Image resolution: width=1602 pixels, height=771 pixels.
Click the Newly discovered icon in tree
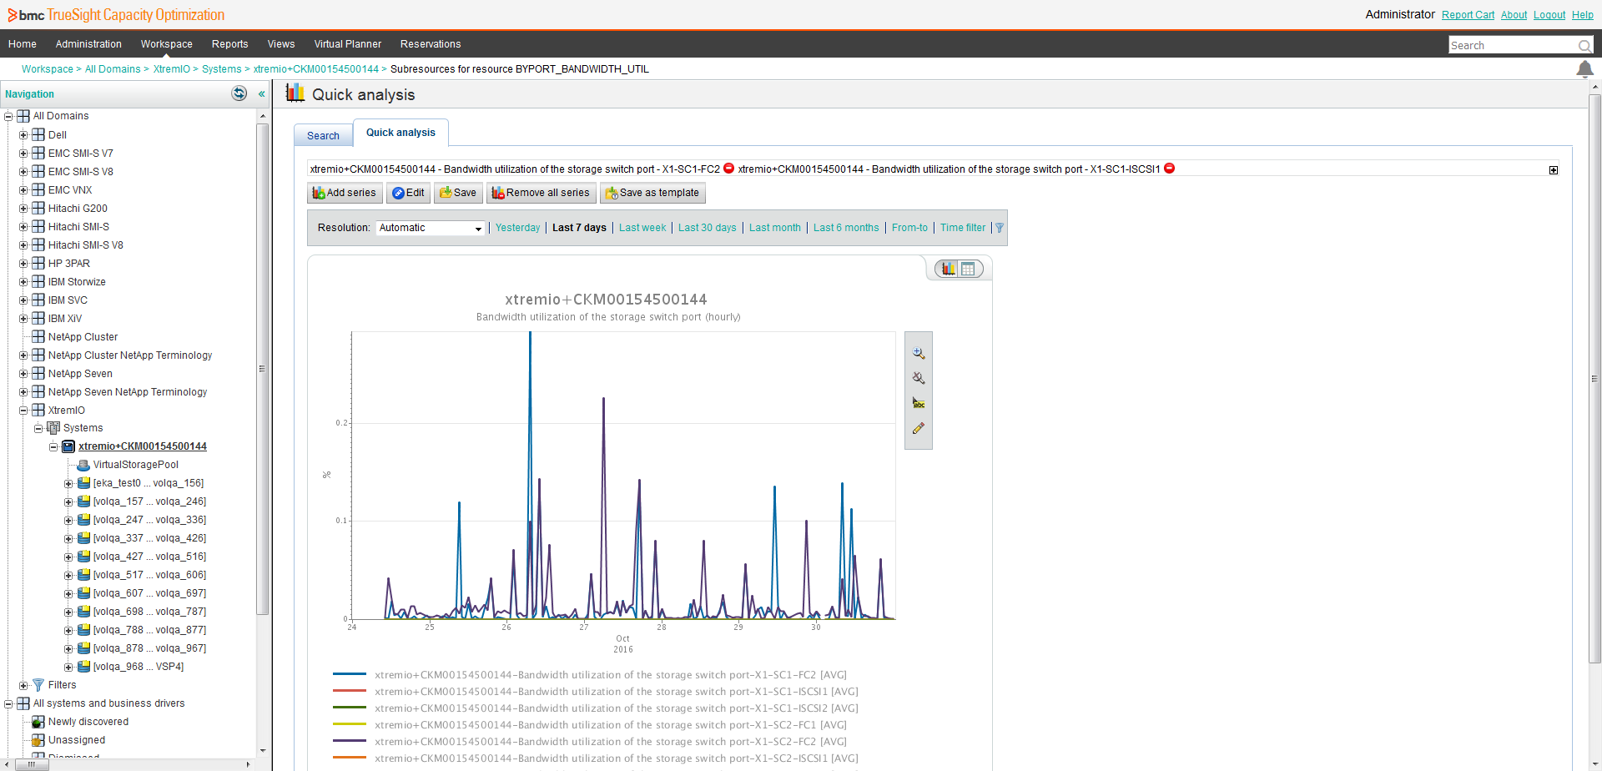pos(38,722)
